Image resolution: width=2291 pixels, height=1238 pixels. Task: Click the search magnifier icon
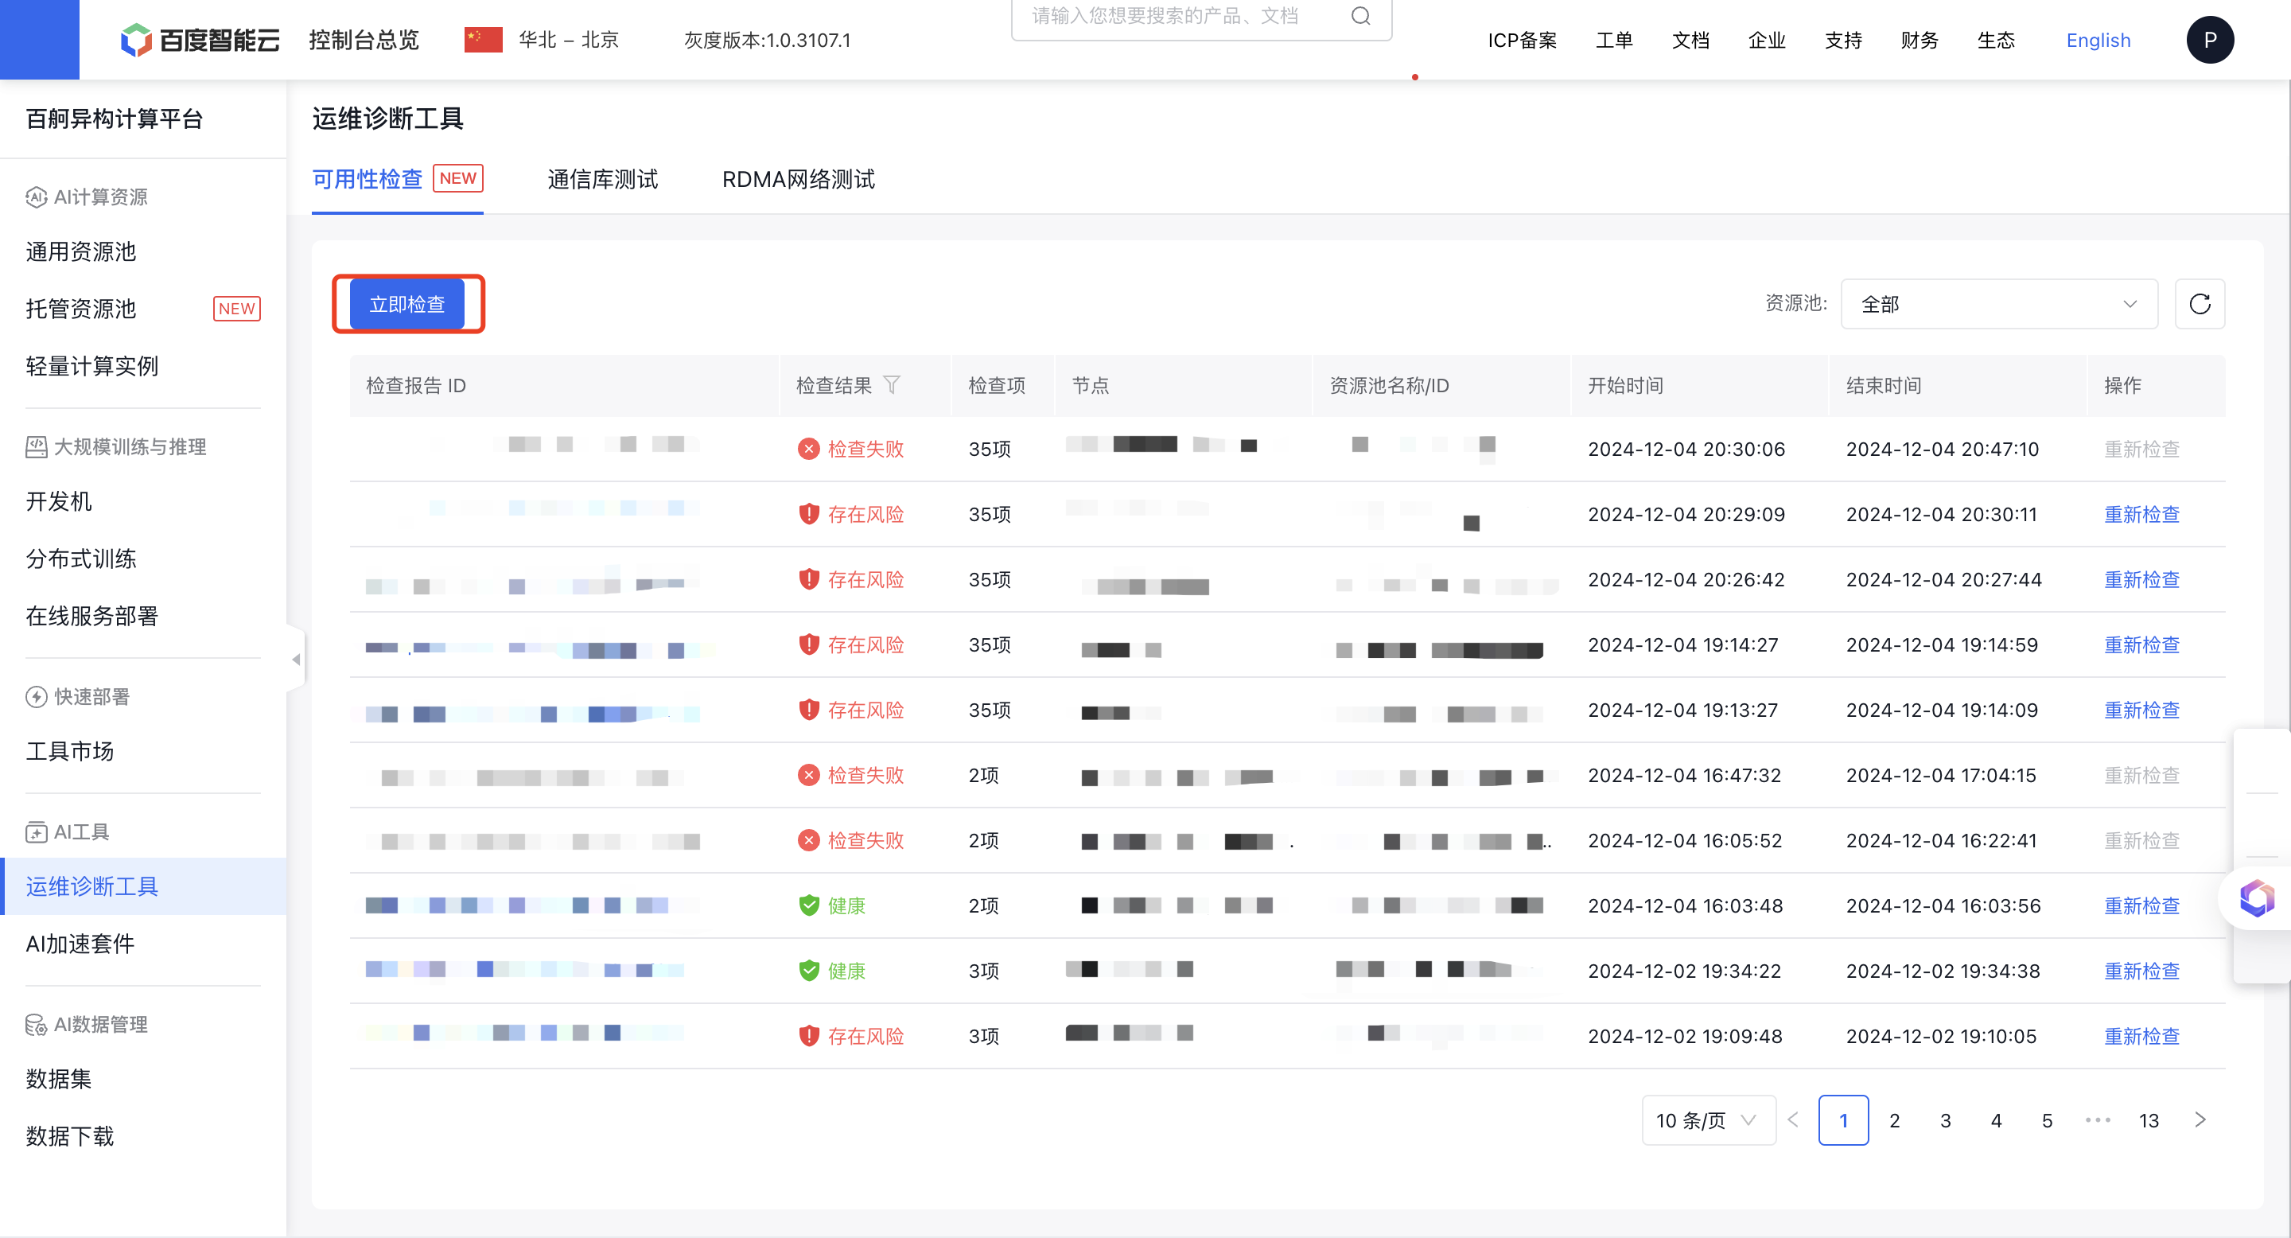pos(1359,16)
